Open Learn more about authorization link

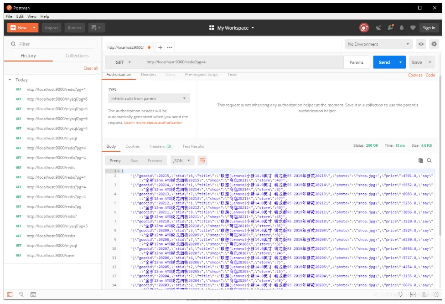click(153, 123)
